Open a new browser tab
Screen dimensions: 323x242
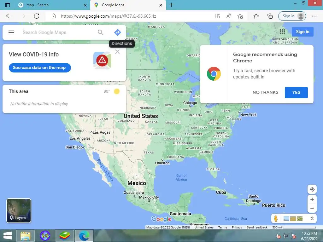pos(171,5)
